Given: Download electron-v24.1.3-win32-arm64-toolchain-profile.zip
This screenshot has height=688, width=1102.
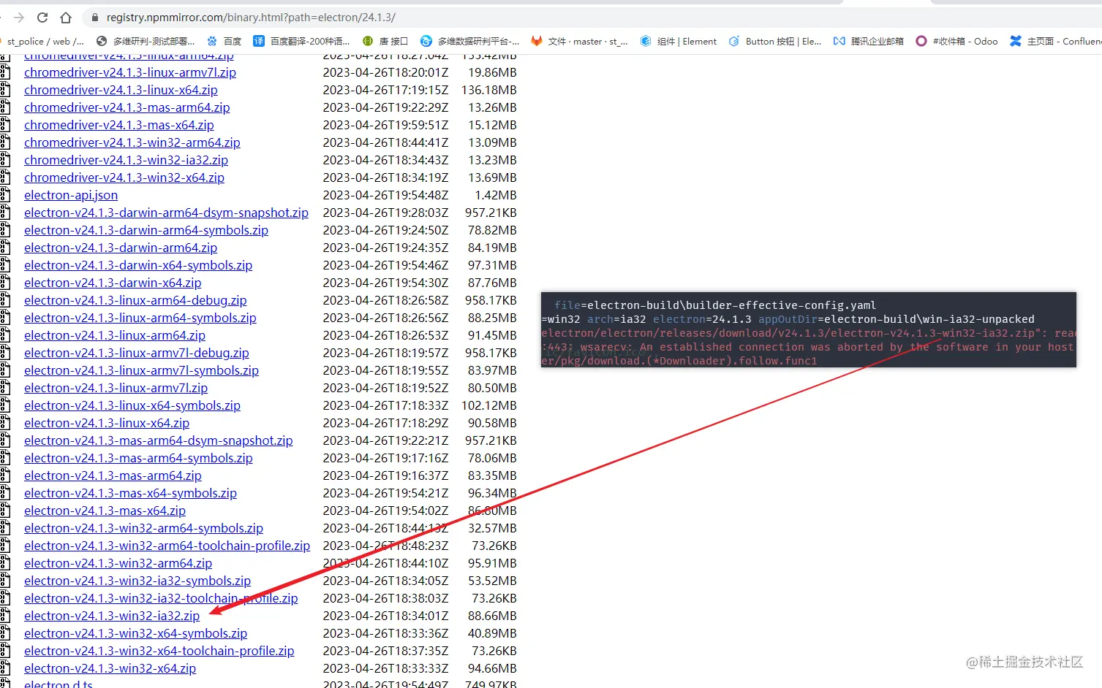Looking at the screenshot, I should [x=167, y=546].
